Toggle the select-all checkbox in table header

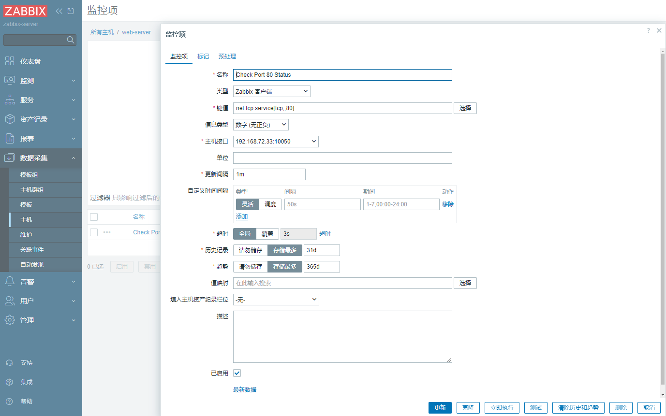tap(94, 217)
